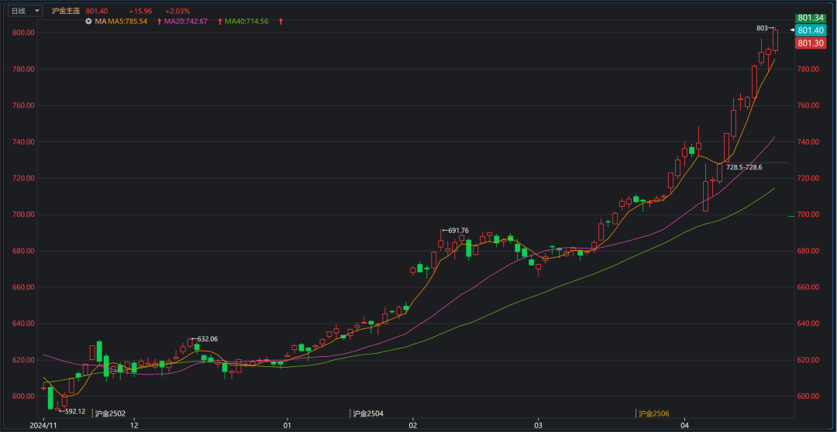Click the 691.76 high price annotation
This screenshot has height=432, width=837.
point(458,230)
